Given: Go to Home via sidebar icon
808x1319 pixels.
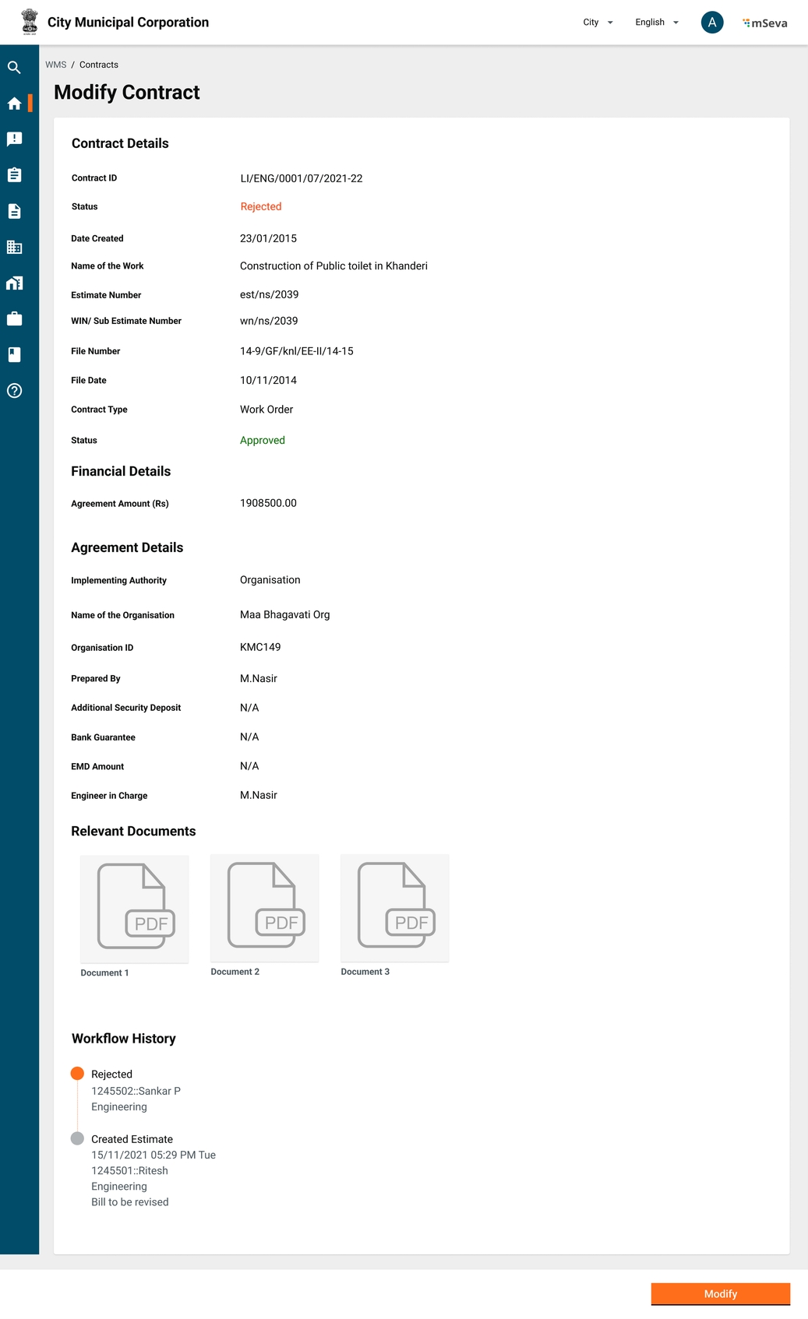Looking at the screenshot, I should click(14, 104).
